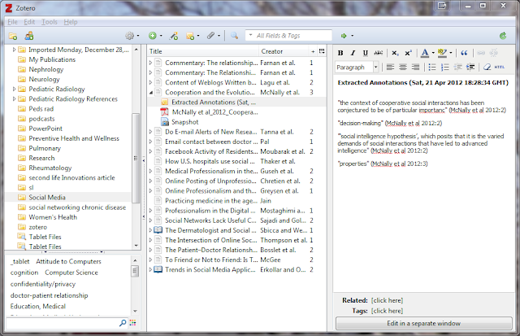Collapse the Cooperation and the Evolution item

[x=151, y=92]
